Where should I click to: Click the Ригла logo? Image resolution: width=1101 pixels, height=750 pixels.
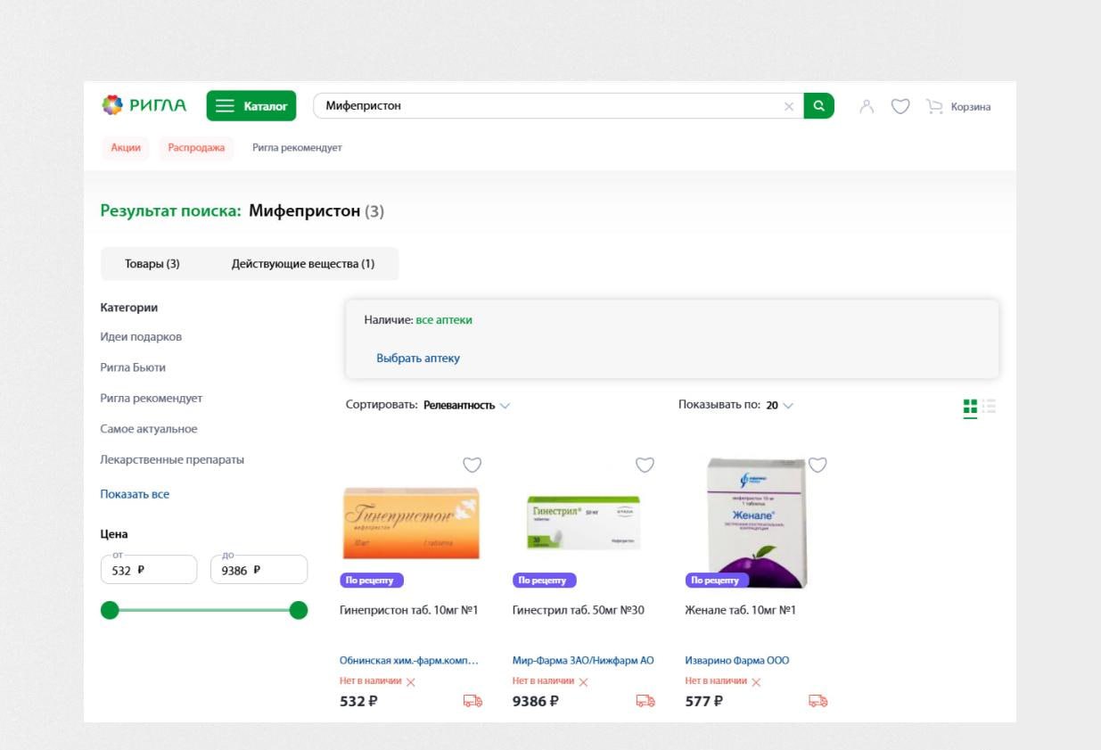[x=144, y=105]
